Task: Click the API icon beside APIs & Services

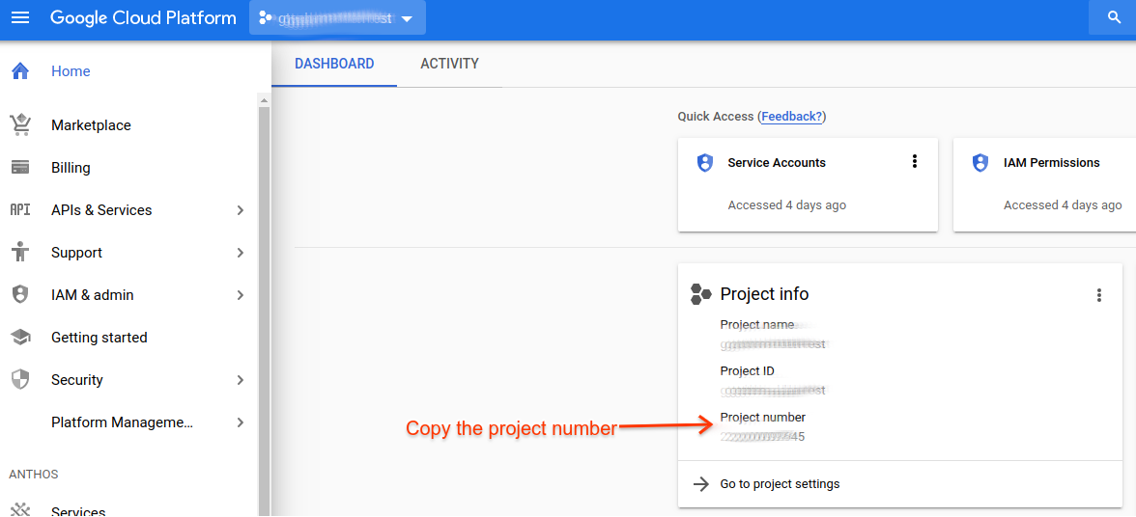Action: [20, 210]
